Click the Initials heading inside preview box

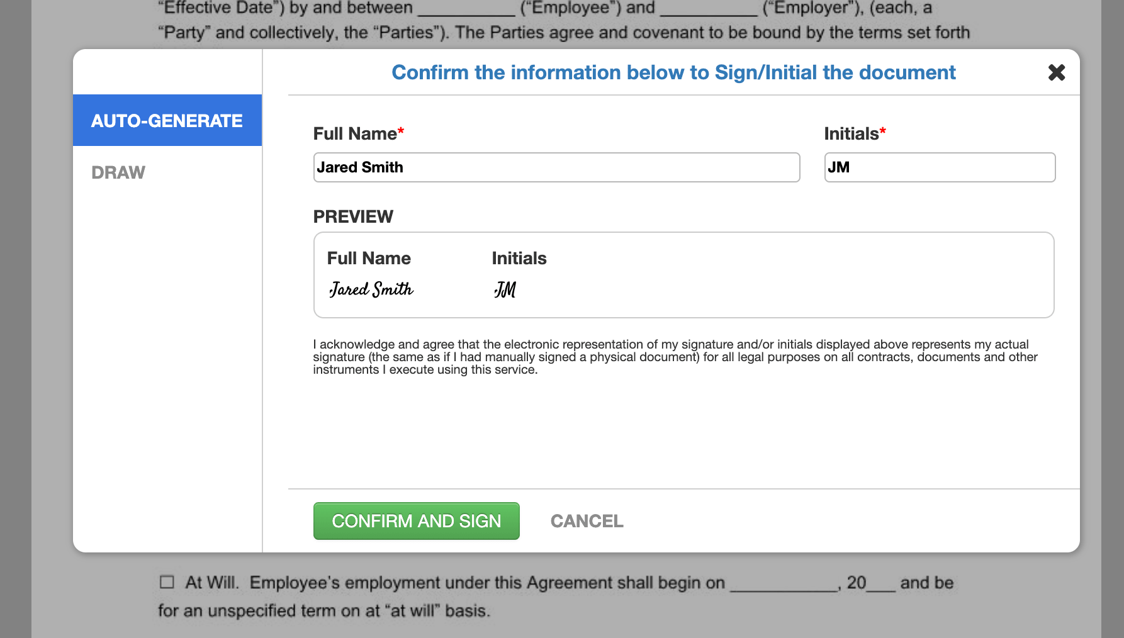pyautogui.click(x=519, y=258)
